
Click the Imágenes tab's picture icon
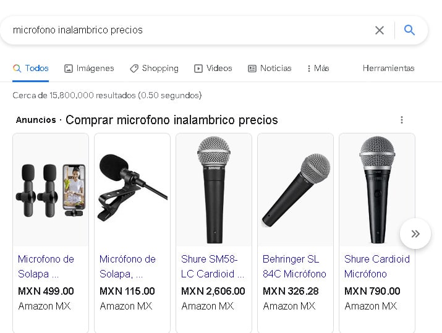69,69
